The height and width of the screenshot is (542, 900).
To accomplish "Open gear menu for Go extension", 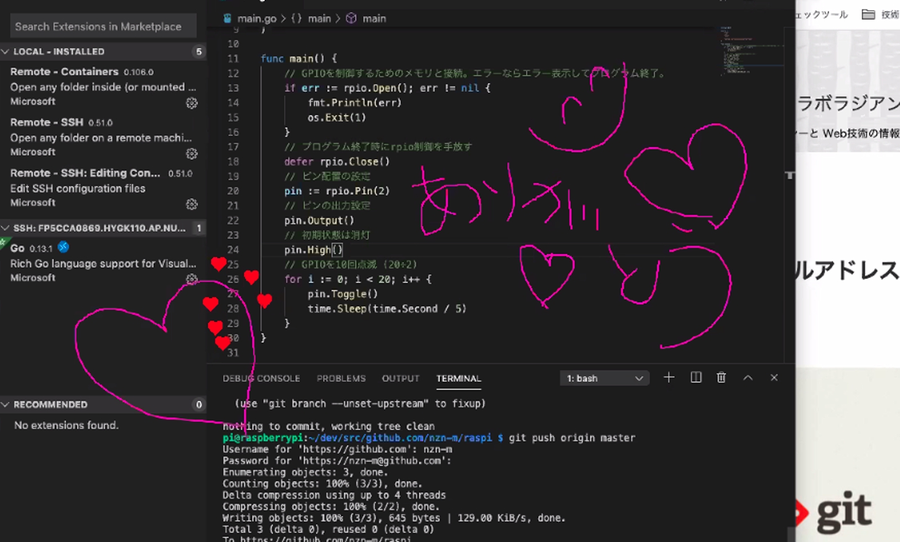I will 192,279.
